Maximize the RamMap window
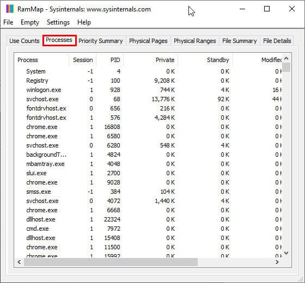This screenshot has height=283, width=305. click(267, 9)
